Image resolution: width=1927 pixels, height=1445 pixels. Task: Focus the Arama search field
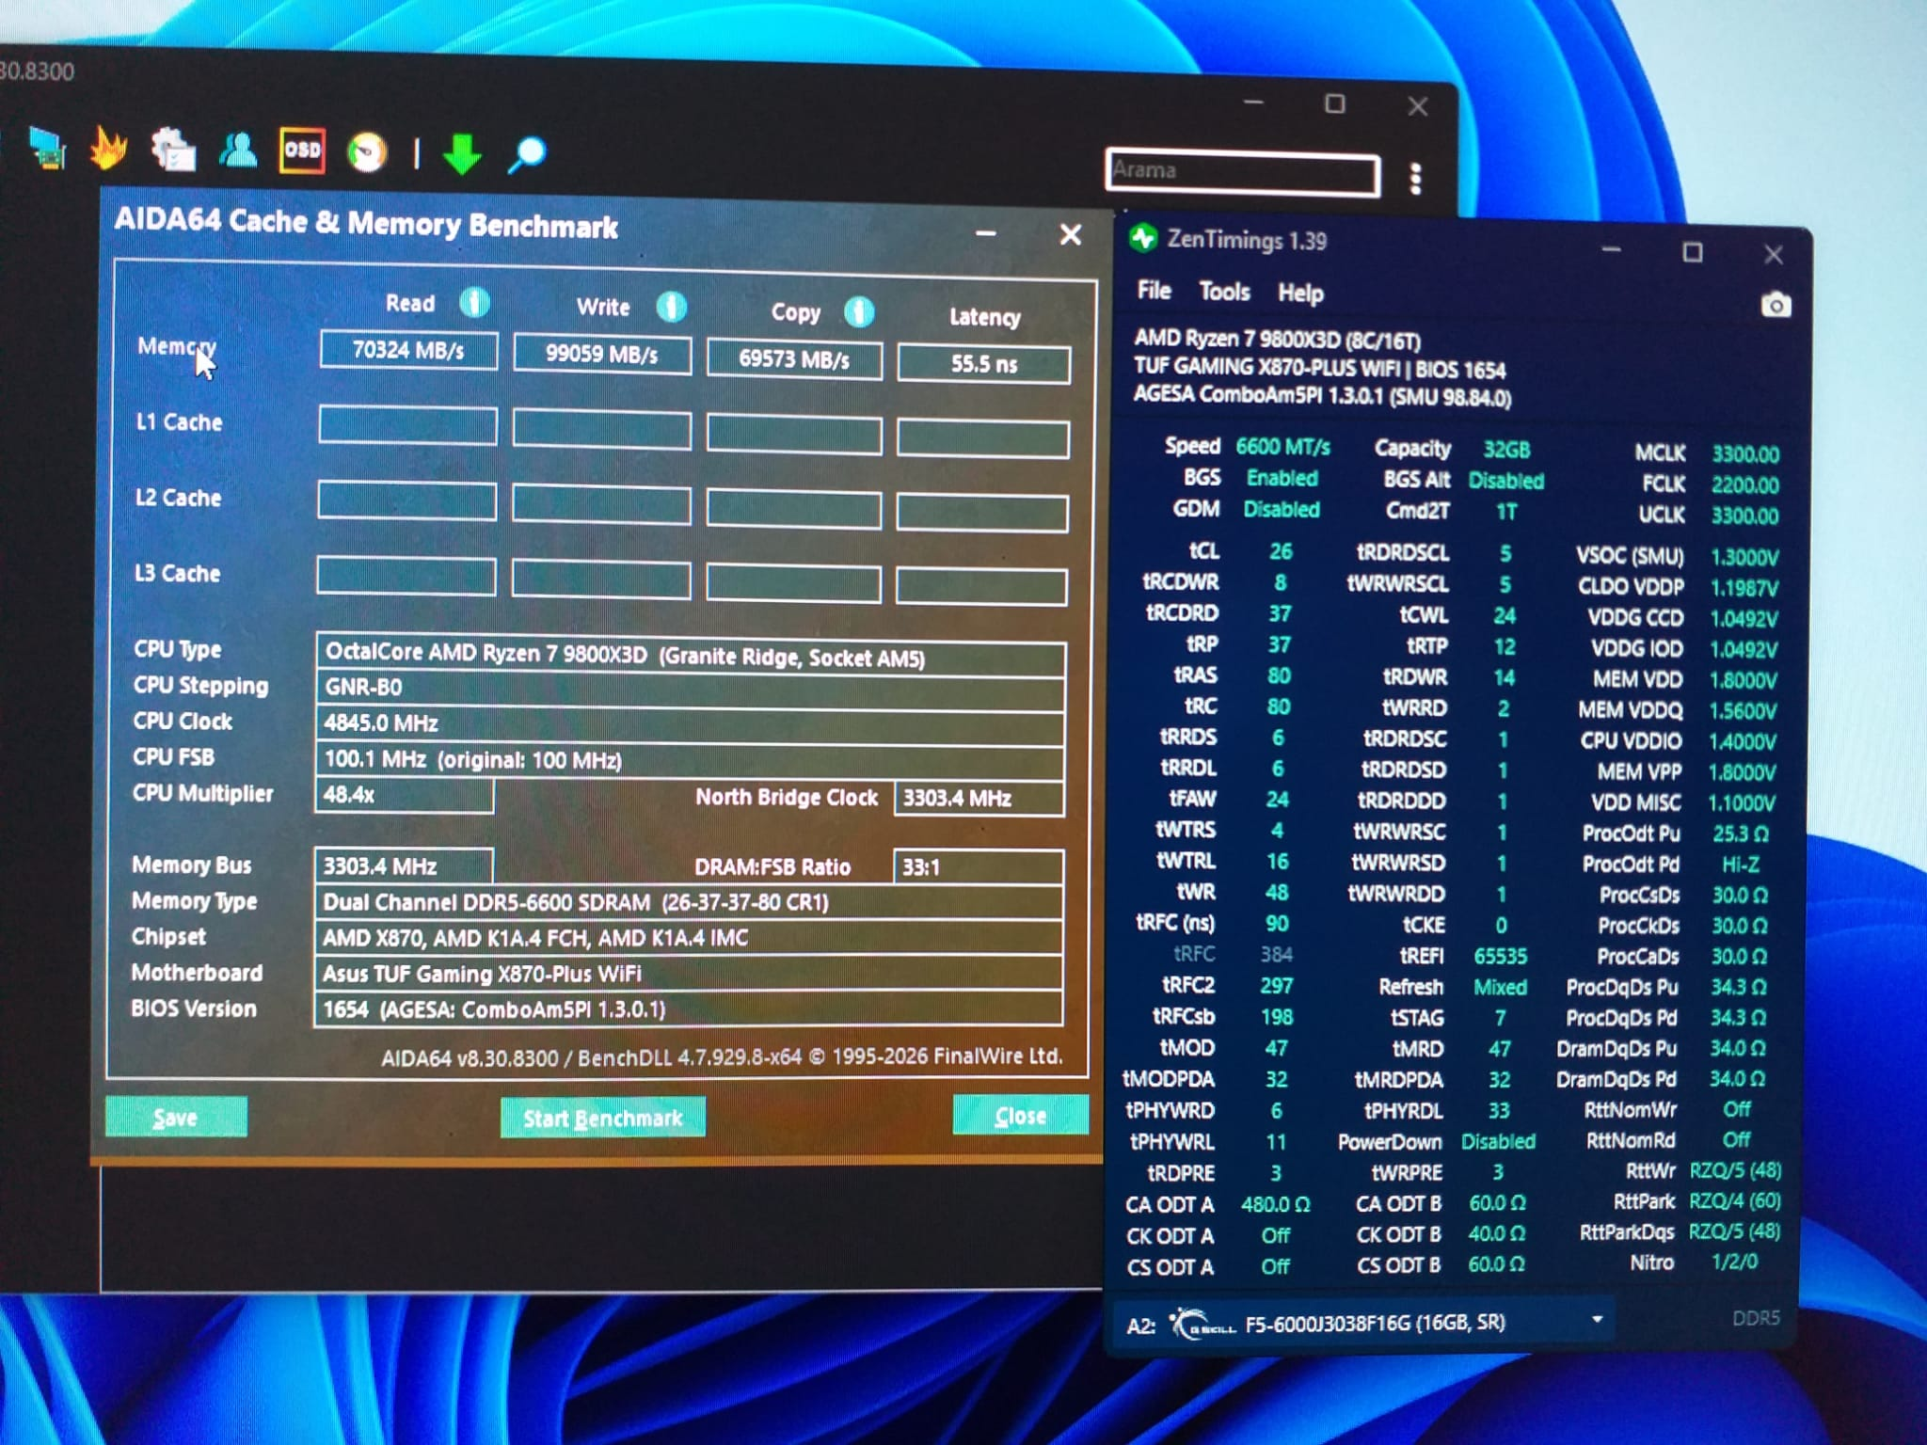pos(1243,172)
